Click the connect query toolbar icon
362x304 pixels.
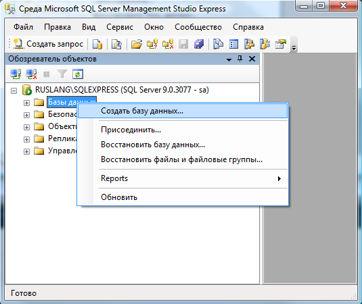pos(152,44)
